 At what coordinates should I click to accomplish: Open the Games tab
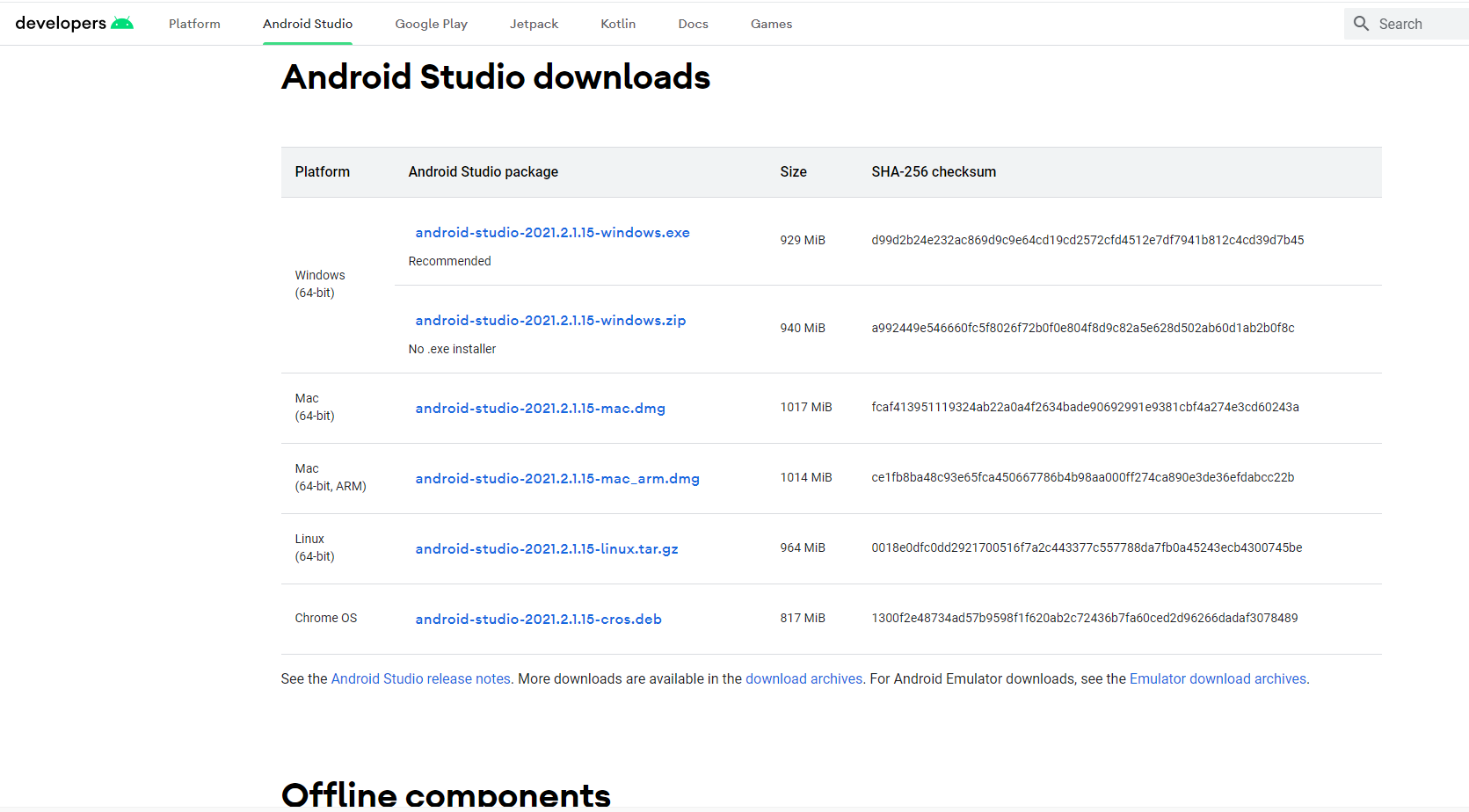771,24
